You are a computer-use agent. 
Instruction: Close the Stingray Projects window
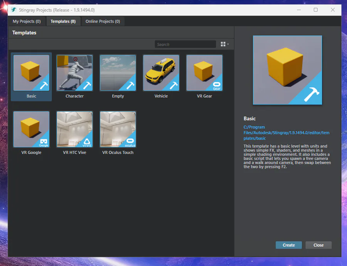coord(333,10)
